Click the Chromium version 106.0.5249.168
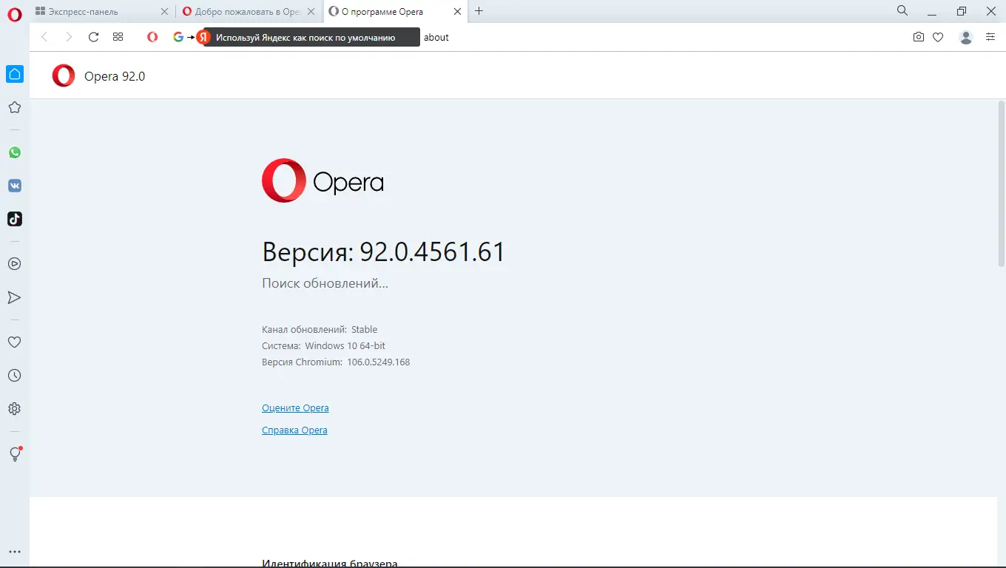 tap(378, 362)
